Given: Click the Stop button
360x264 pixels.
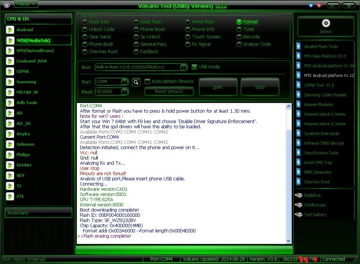Looking at the screenshot, I should (x=260, y=87).
